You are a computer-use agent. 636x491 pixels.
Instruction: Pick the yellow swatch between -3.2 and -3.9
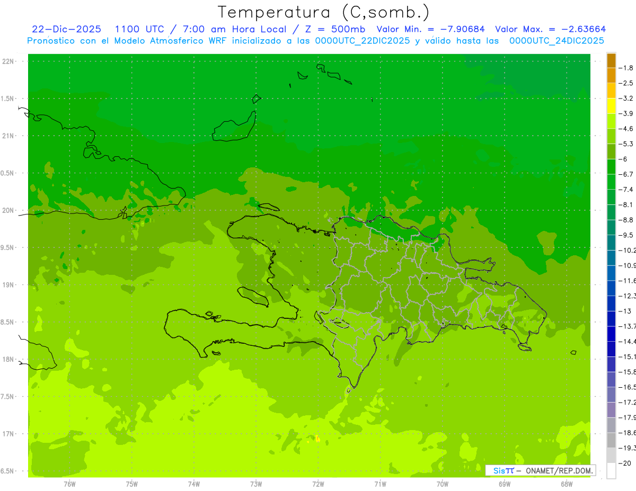611,106
